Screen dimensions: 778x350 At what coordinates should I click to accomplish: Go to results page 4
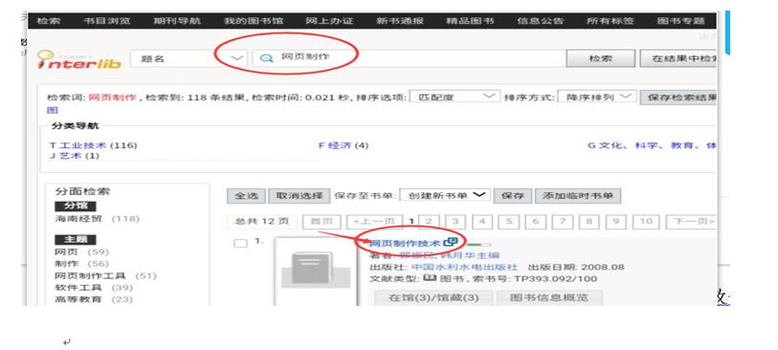482,221
